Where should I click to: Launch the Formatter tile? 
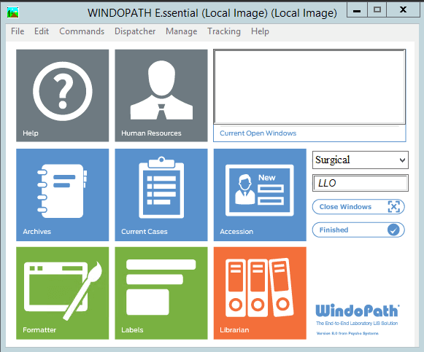click(x=63, y=293)
